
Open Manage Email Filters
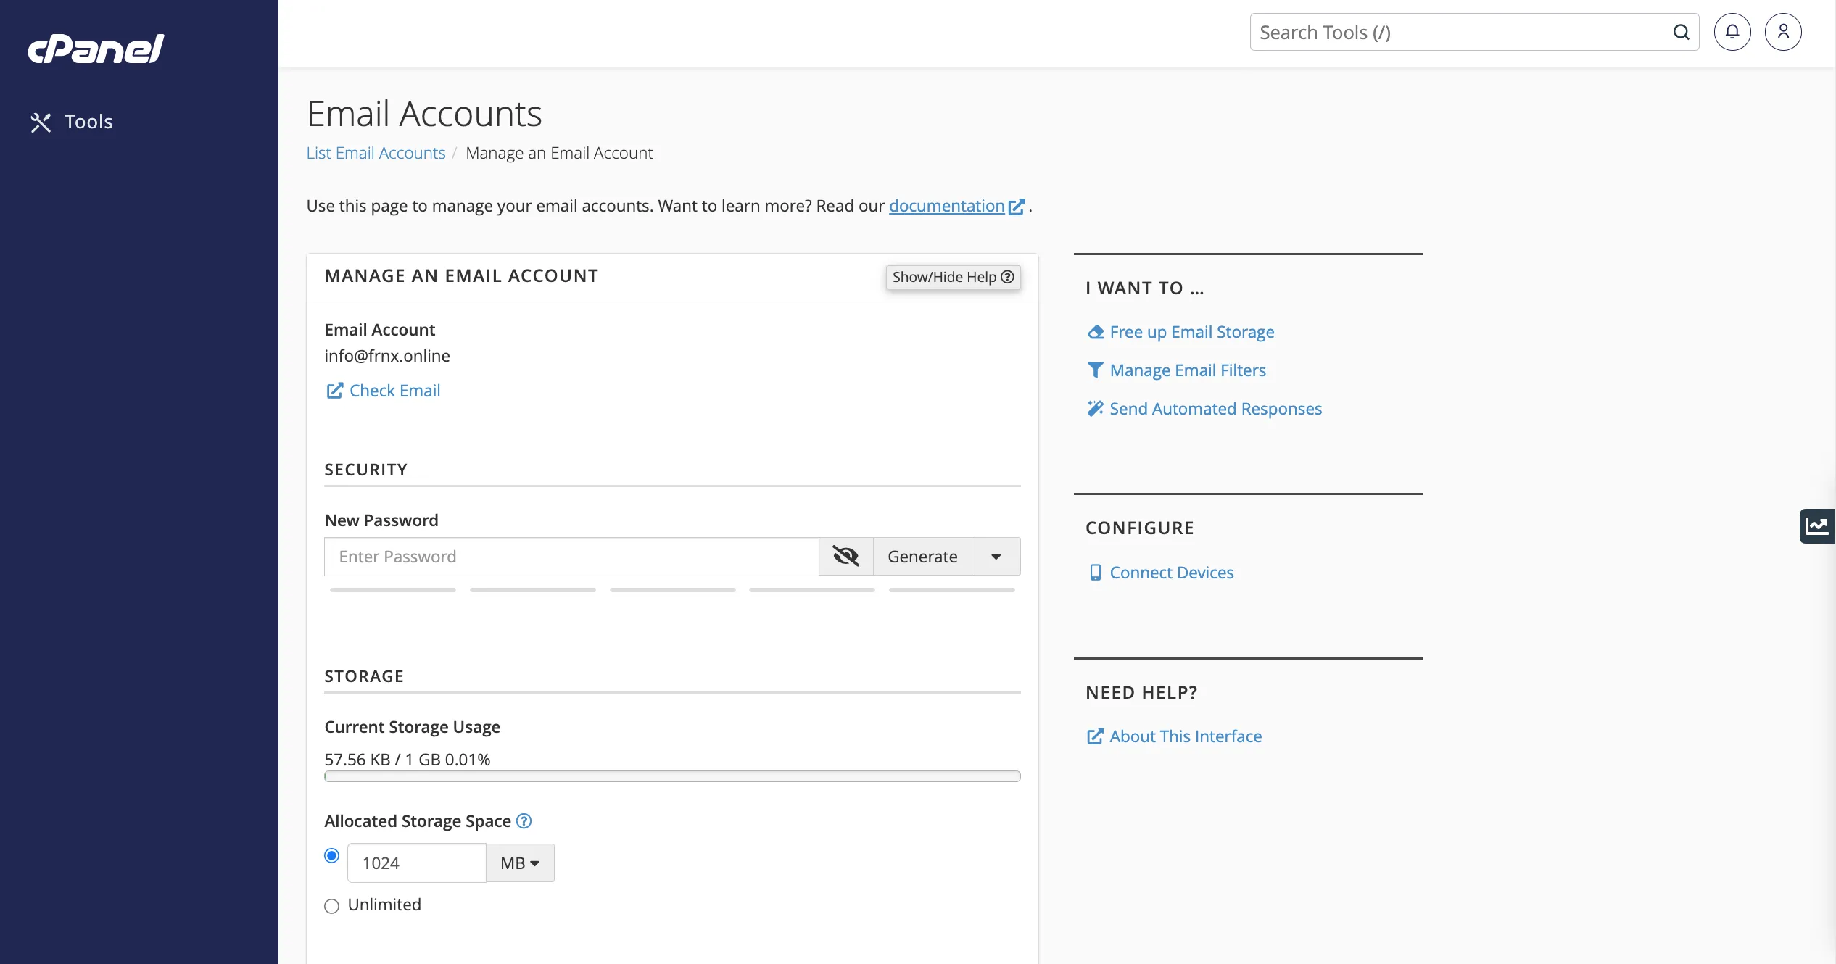1188,370
